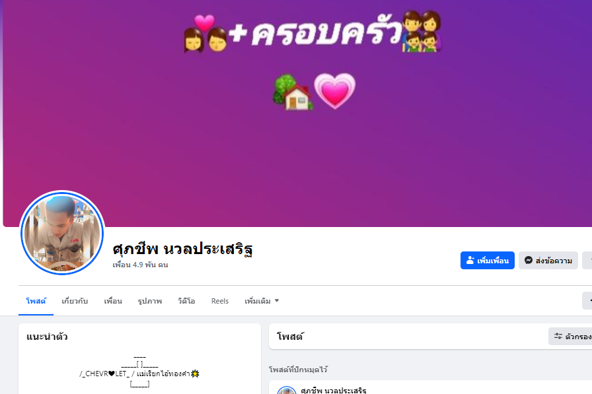Go to the เพื่อน tab
592x394 pixels.
[113, 301]
